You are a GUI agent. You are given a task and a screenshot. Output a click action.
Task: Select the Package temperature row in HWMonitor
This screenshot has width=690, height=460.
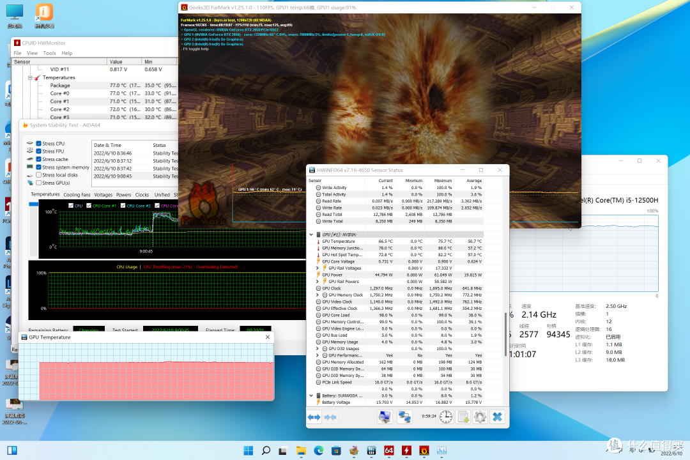pos(95,86)
